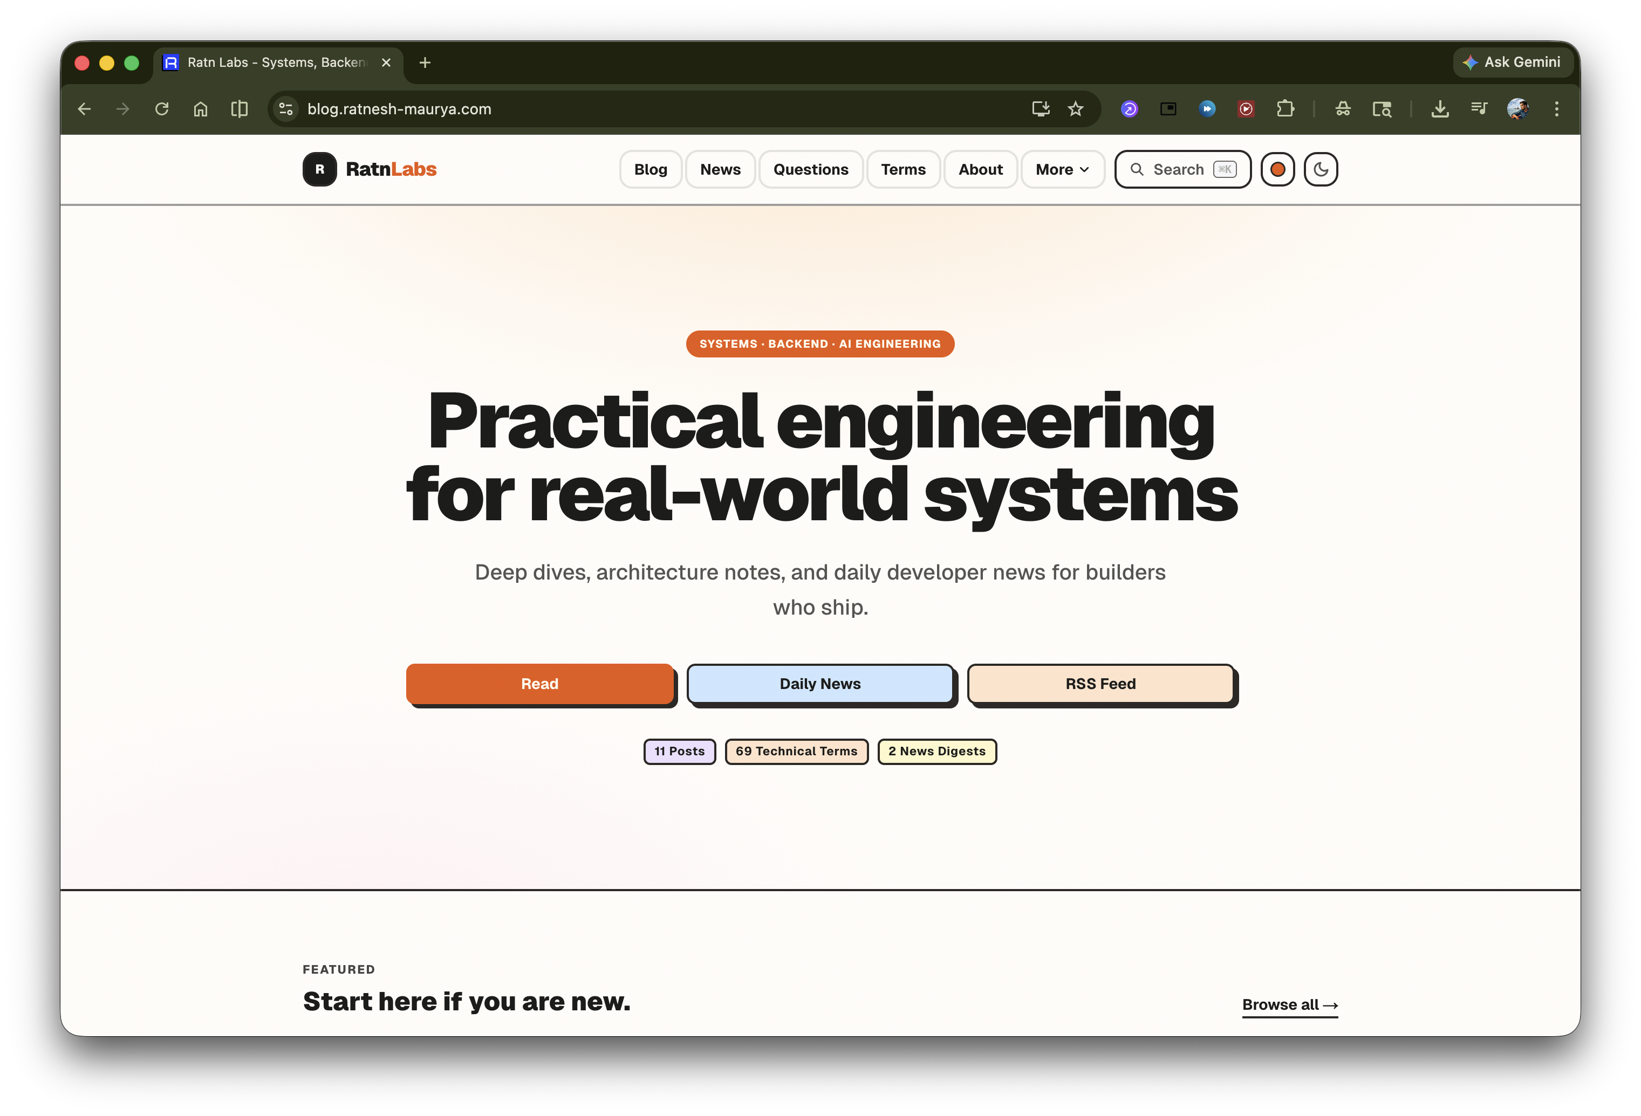Expand the More dropdown in navigation
This screenshot has height=1116, width=1641.
coord(1062,169)
